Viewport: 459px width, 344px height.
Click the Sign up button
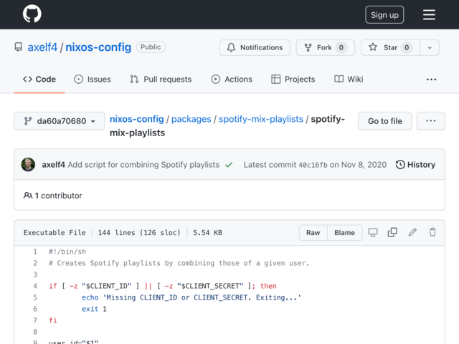[x=384, y=14]
